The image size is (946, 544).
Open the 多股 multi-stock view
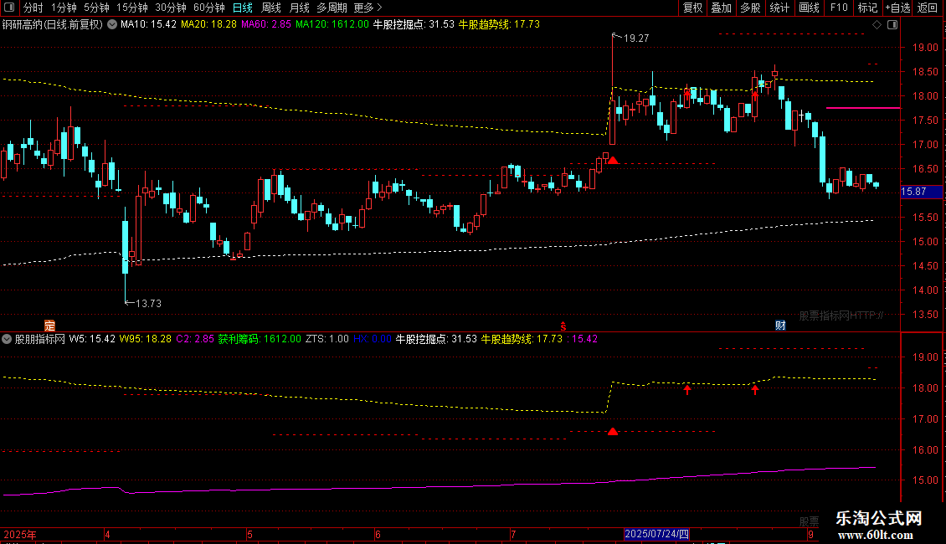point(751,8)
